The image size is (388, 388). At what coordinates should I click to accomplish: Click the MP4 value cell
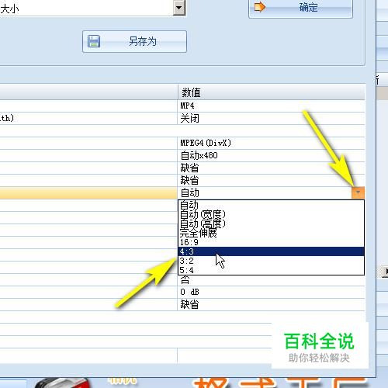(272, 106)
